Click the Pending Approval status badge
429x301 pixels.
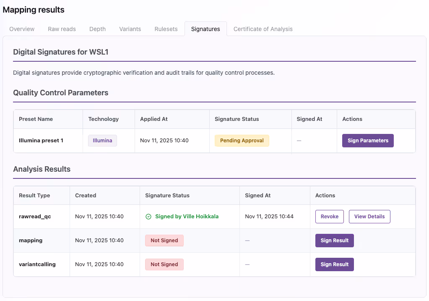click(x=242, y=141)
